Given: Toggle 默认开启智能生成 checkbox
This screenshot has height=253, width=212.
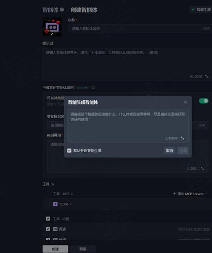Looking at the screenshot, I should coord(69,151).
